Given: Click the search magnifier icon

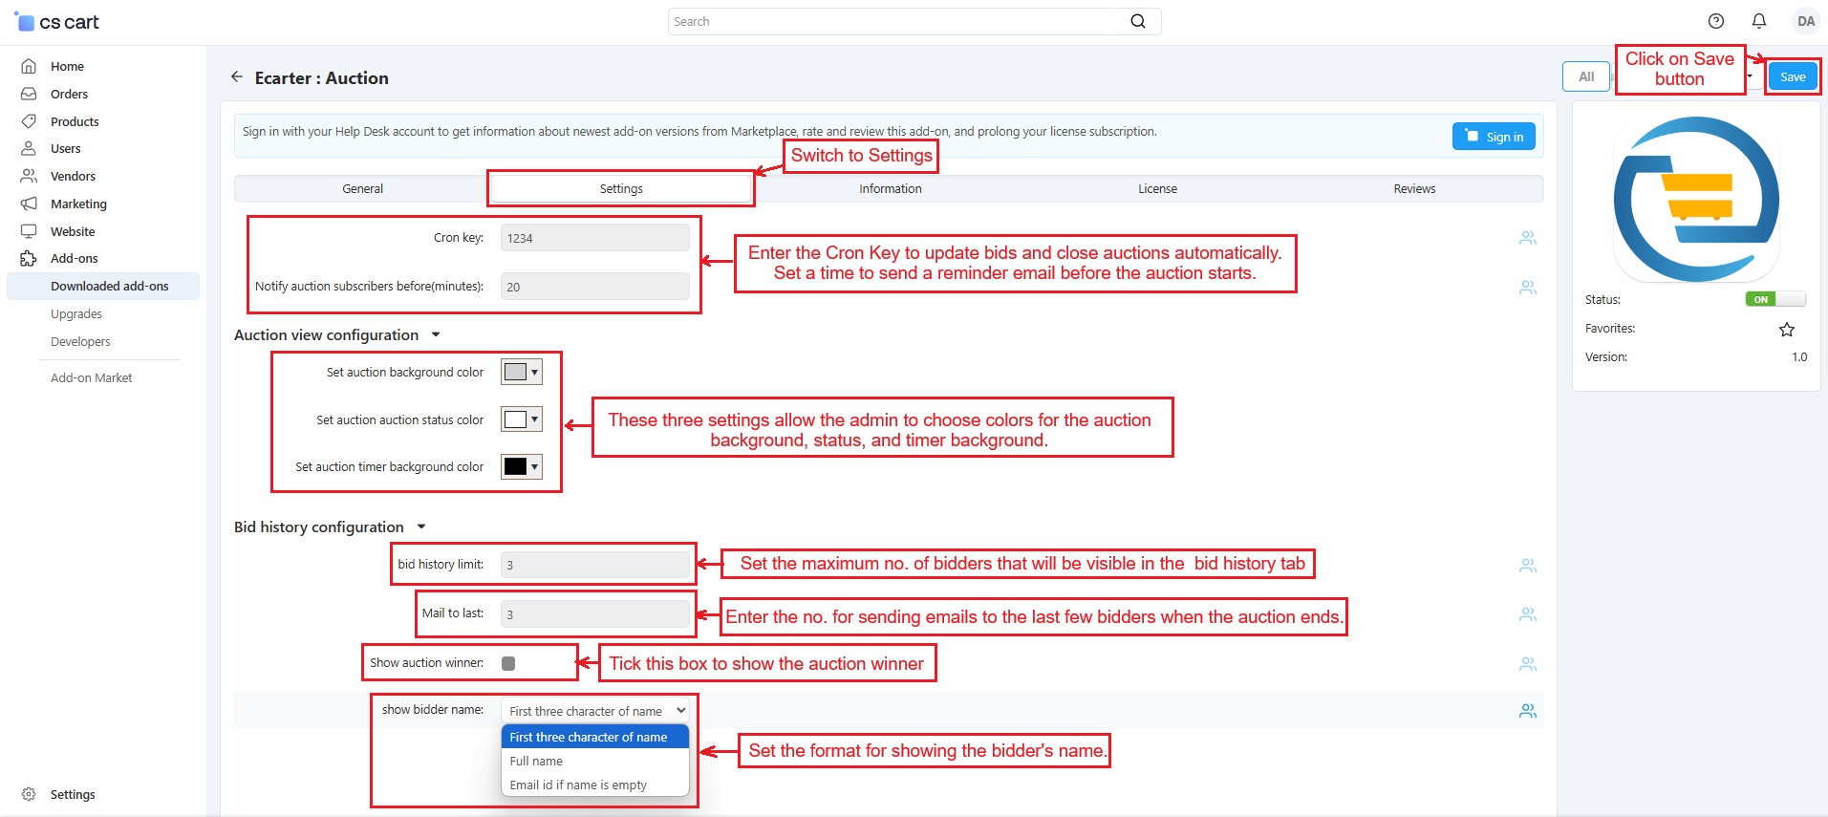Looking at the screenshot, I should click(1137, 21).
